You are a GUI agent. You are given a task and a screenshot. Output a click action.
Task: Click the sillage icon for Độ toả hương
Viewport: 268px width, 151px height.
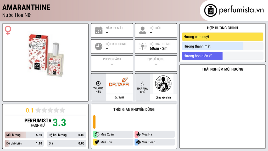tap(143, 46)
